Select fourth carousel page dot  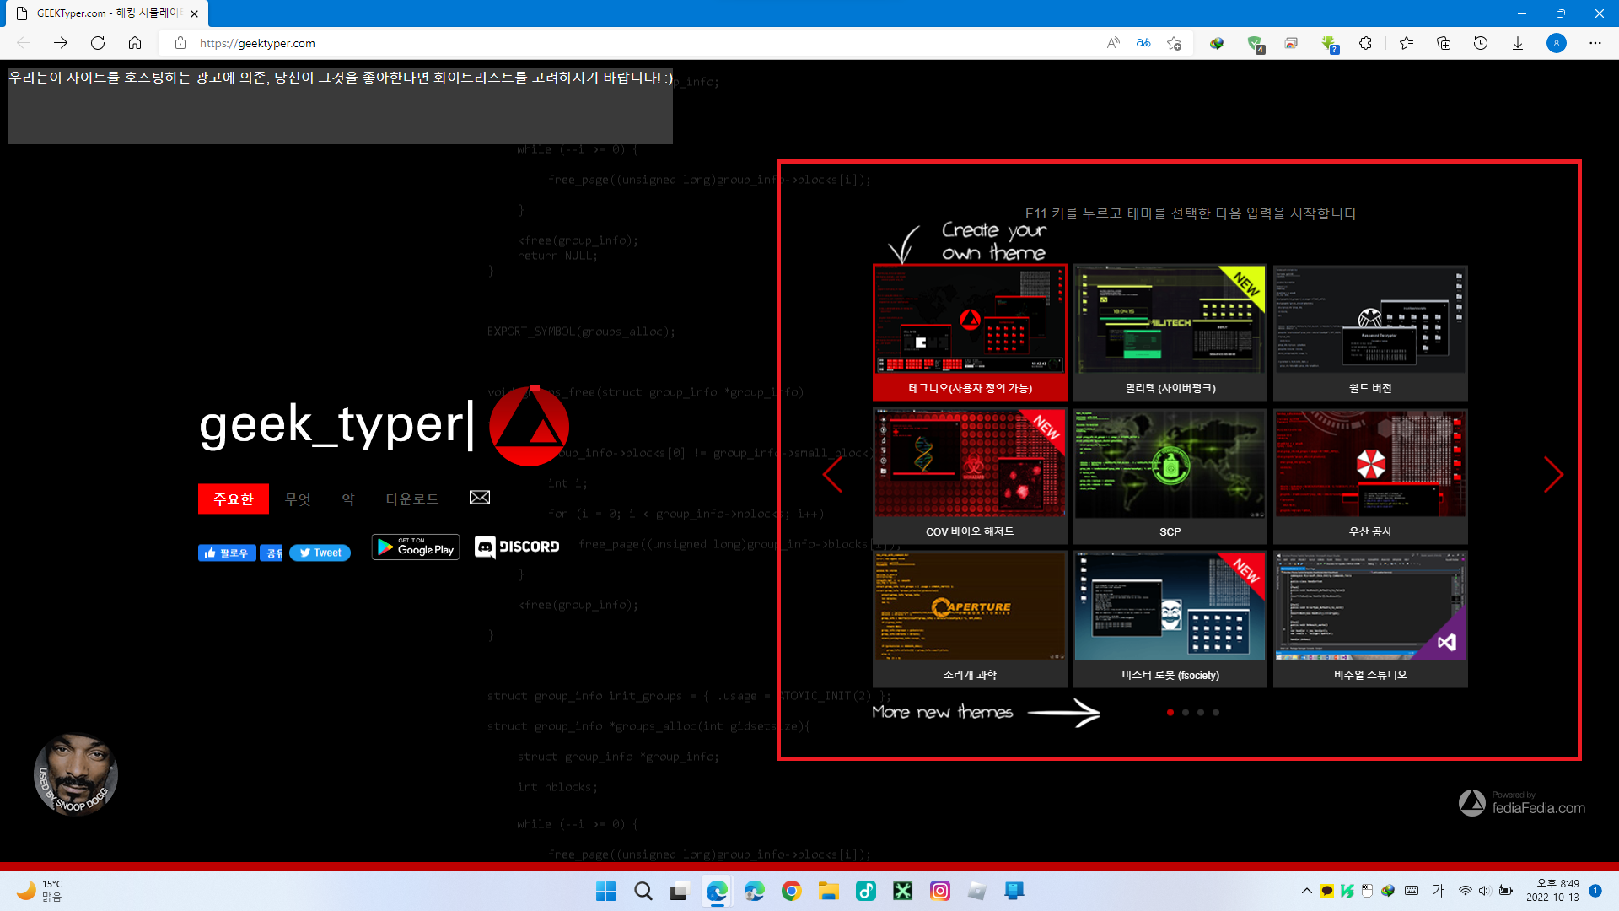1216,713
